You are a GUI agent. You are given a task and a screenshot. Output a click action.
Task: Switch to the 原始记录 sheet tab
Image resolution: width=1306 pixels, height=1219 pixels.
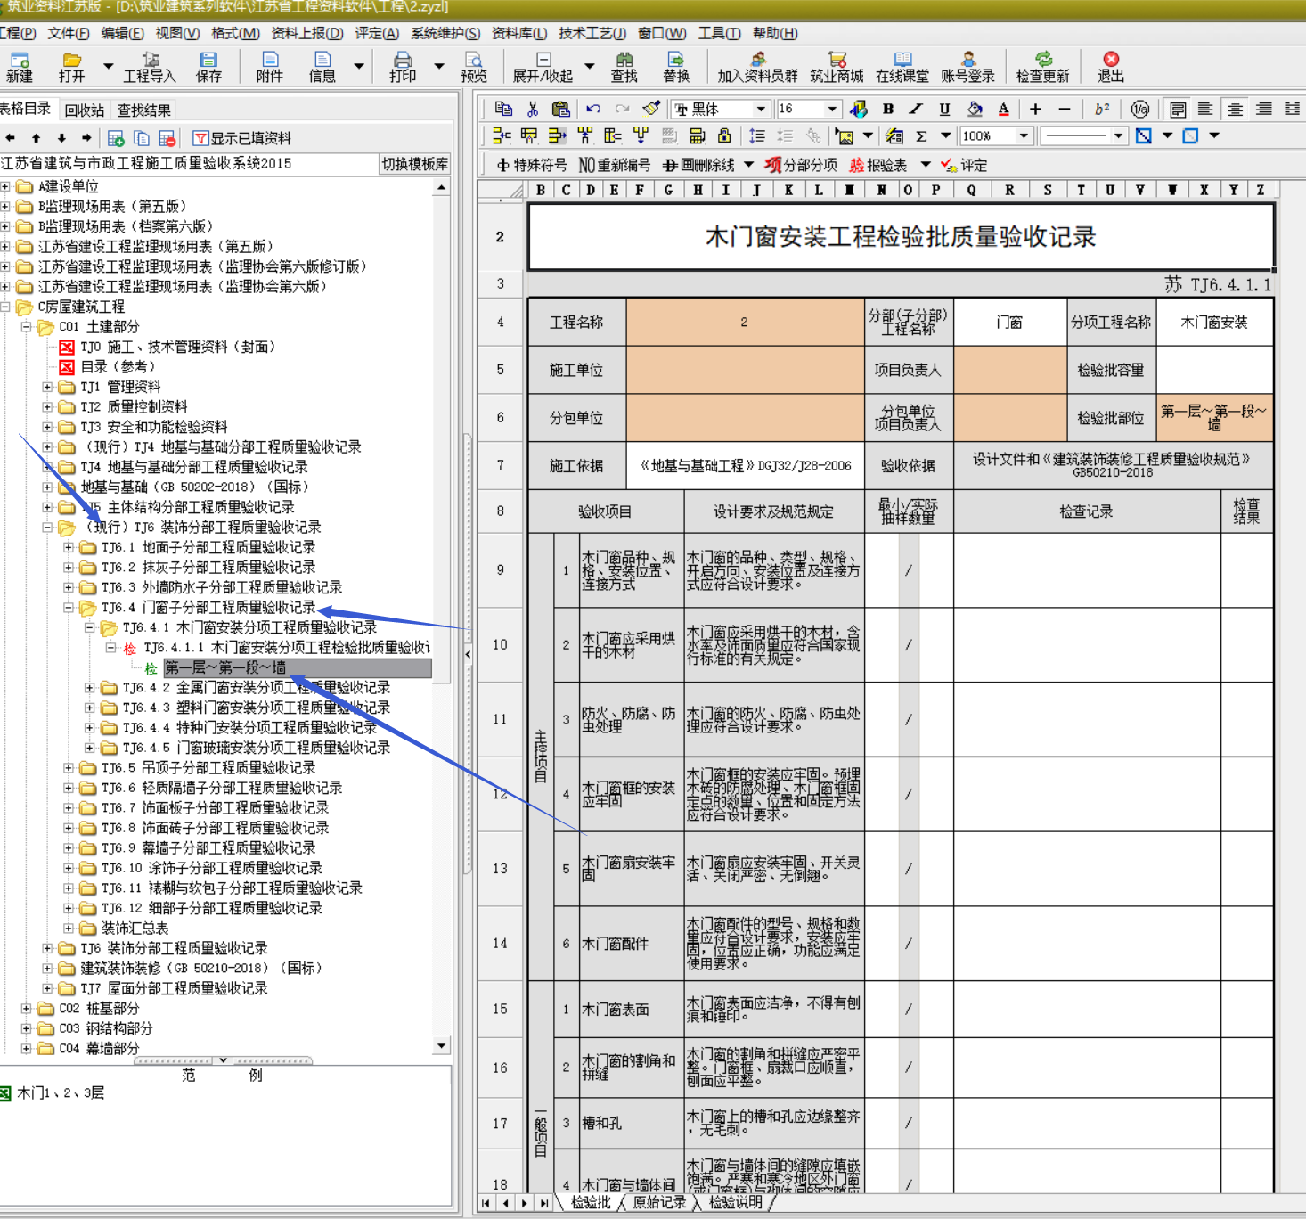659,1202
